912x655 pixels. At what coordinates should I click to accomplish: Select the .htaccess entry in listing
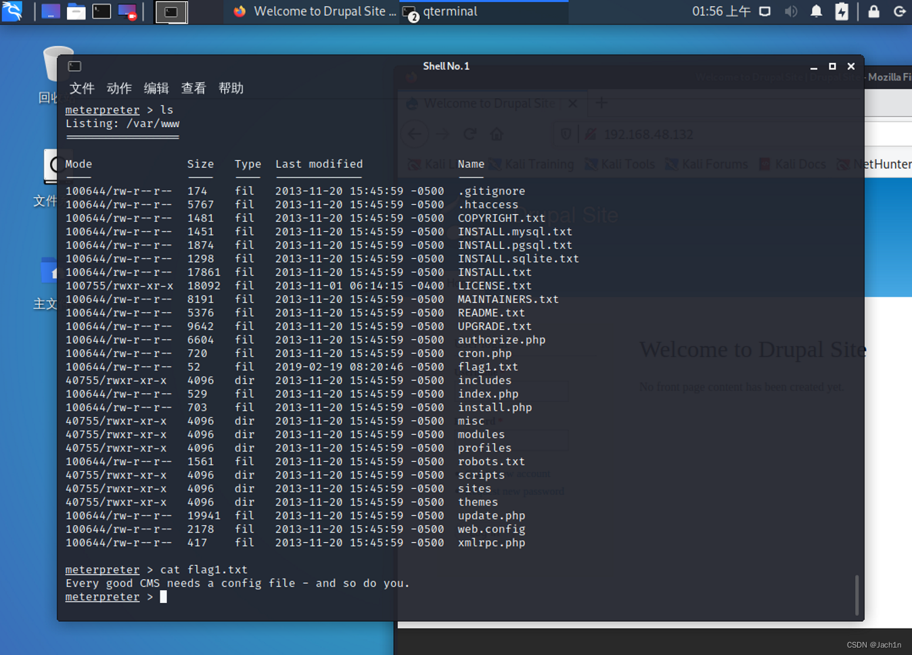(488, 205)
